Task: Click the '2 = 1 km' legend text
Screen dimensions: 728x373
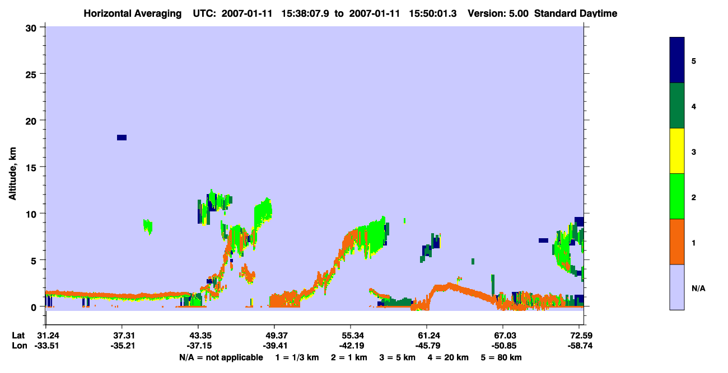Action: [x=350, y=357]
